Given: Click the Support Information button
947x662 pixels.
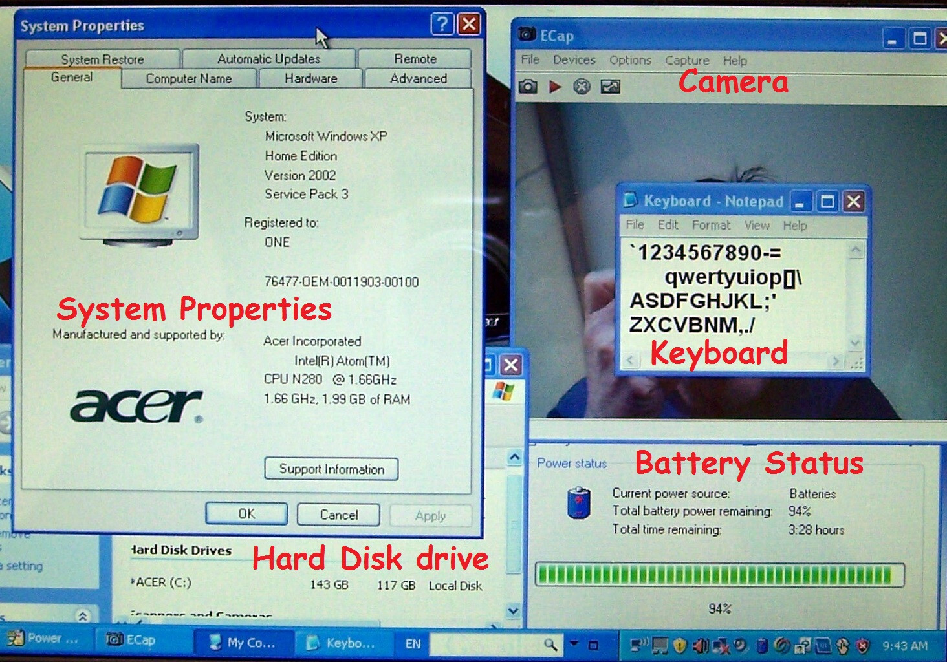Looking at the screenshot, I should [x=331, y=469].
